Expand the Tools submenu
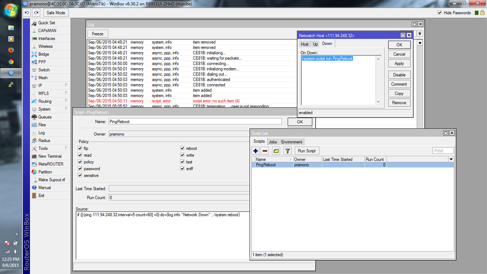487x274 pixels. (x=66, y=148)
